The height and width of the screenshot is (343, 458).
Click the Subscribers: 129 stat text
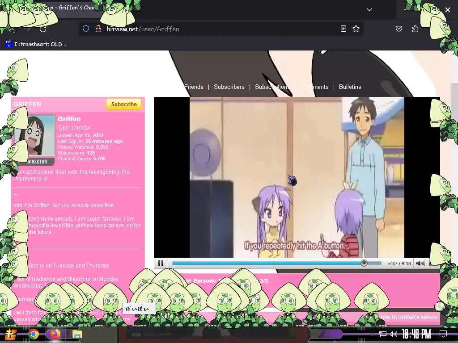[76, 153]
